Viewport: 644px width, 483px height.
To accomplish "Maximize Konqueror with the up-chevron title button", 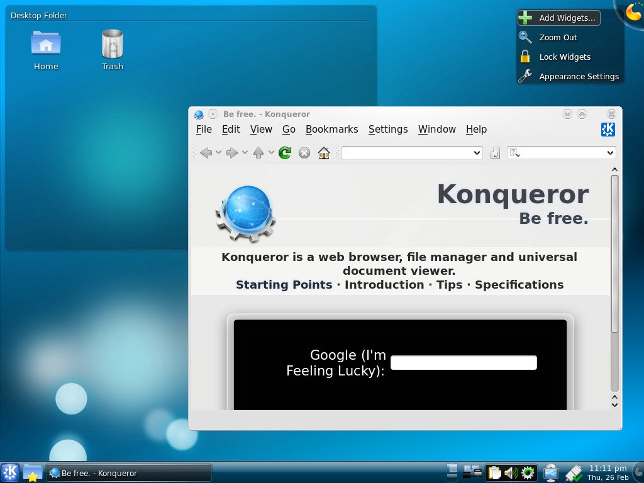I will click(x=582, y=114).
